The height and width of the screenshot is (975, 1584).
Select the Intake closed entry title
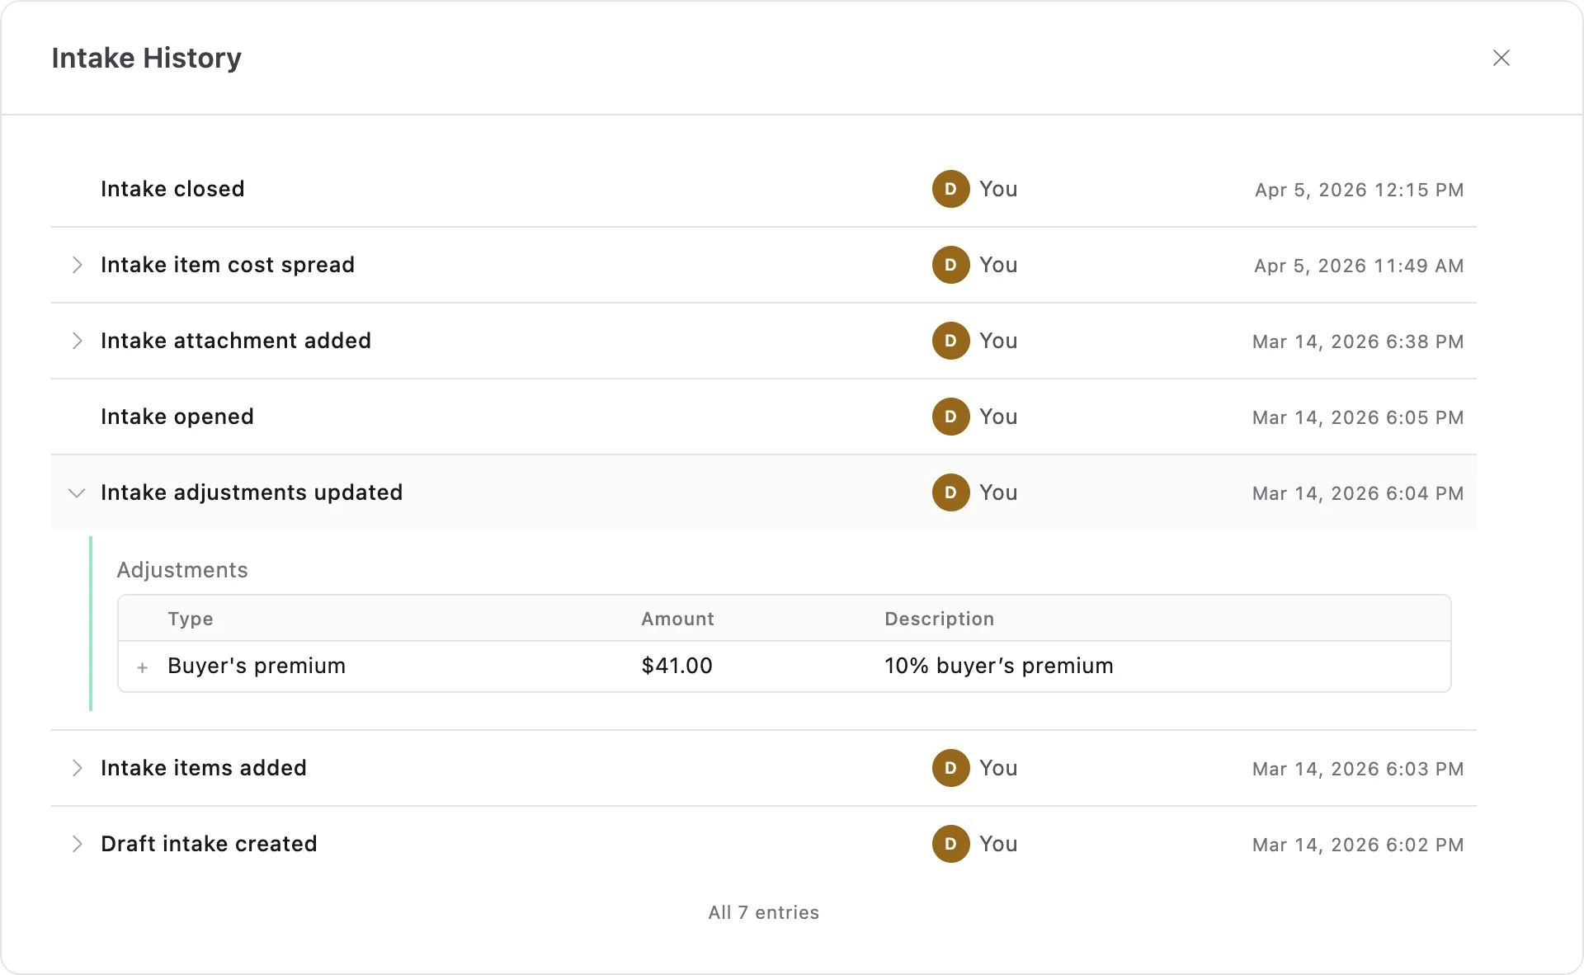172,189
